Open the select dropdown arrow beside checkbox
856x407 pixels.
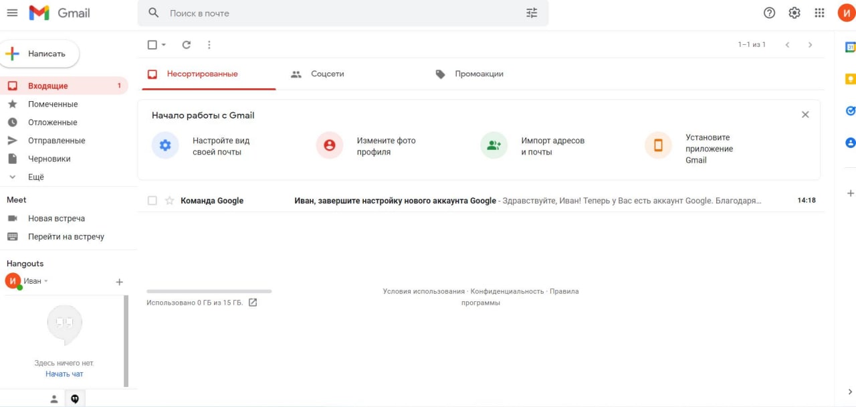(163, 45)
